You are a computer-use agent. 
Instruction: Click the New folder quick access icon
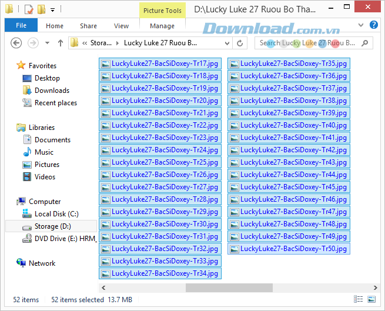pyautogui.click(x=41, y=9)
